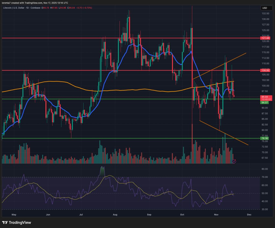Select the green 94.07 support label
This screenshot has width=275, height=228.
(264, 103)
